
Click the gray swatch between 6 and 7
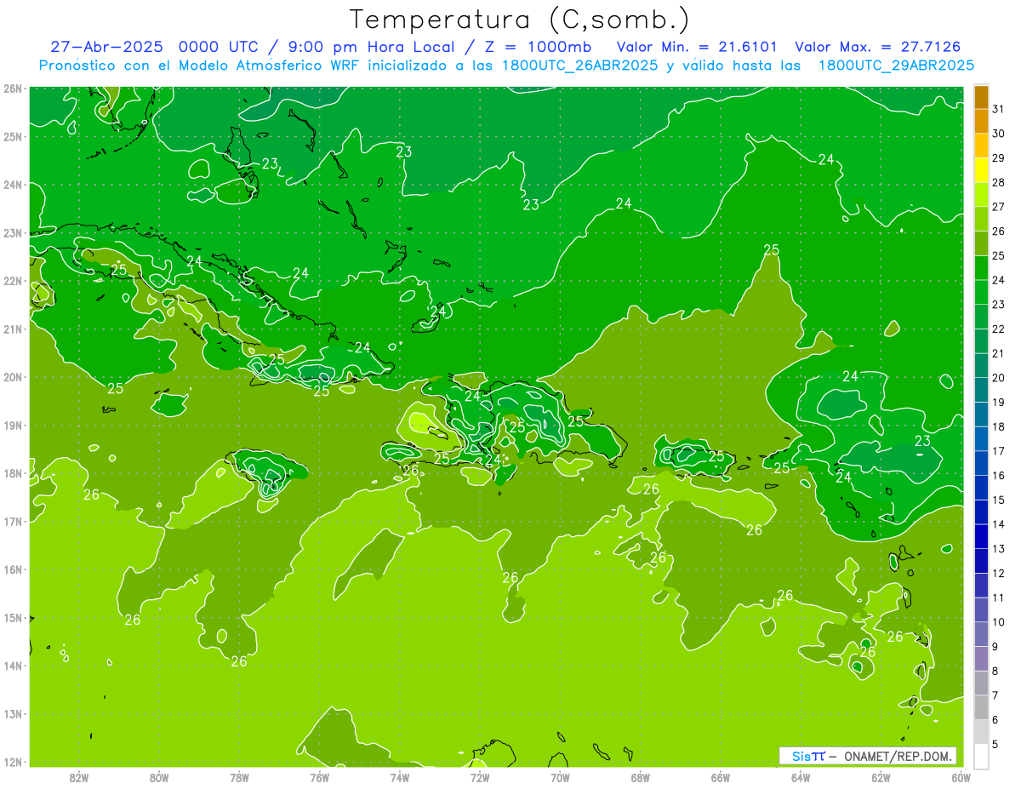tap(981, 707)
